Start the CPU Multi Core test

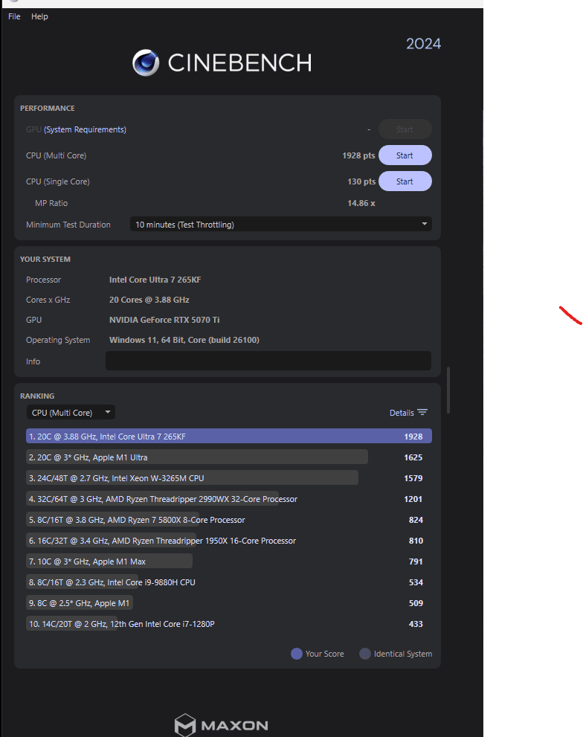(405, 155)
